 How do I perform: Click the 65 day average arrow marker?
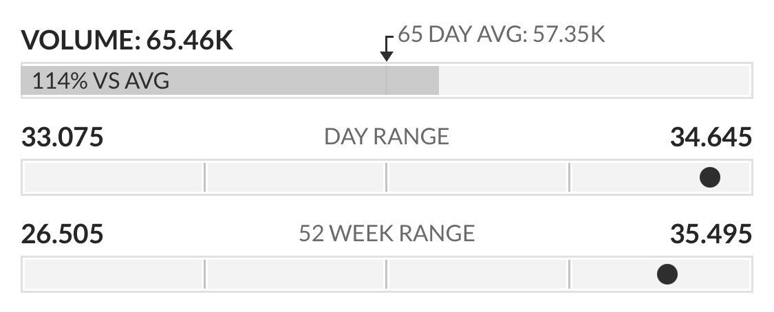pyautogui.click(x=387, y=48)
